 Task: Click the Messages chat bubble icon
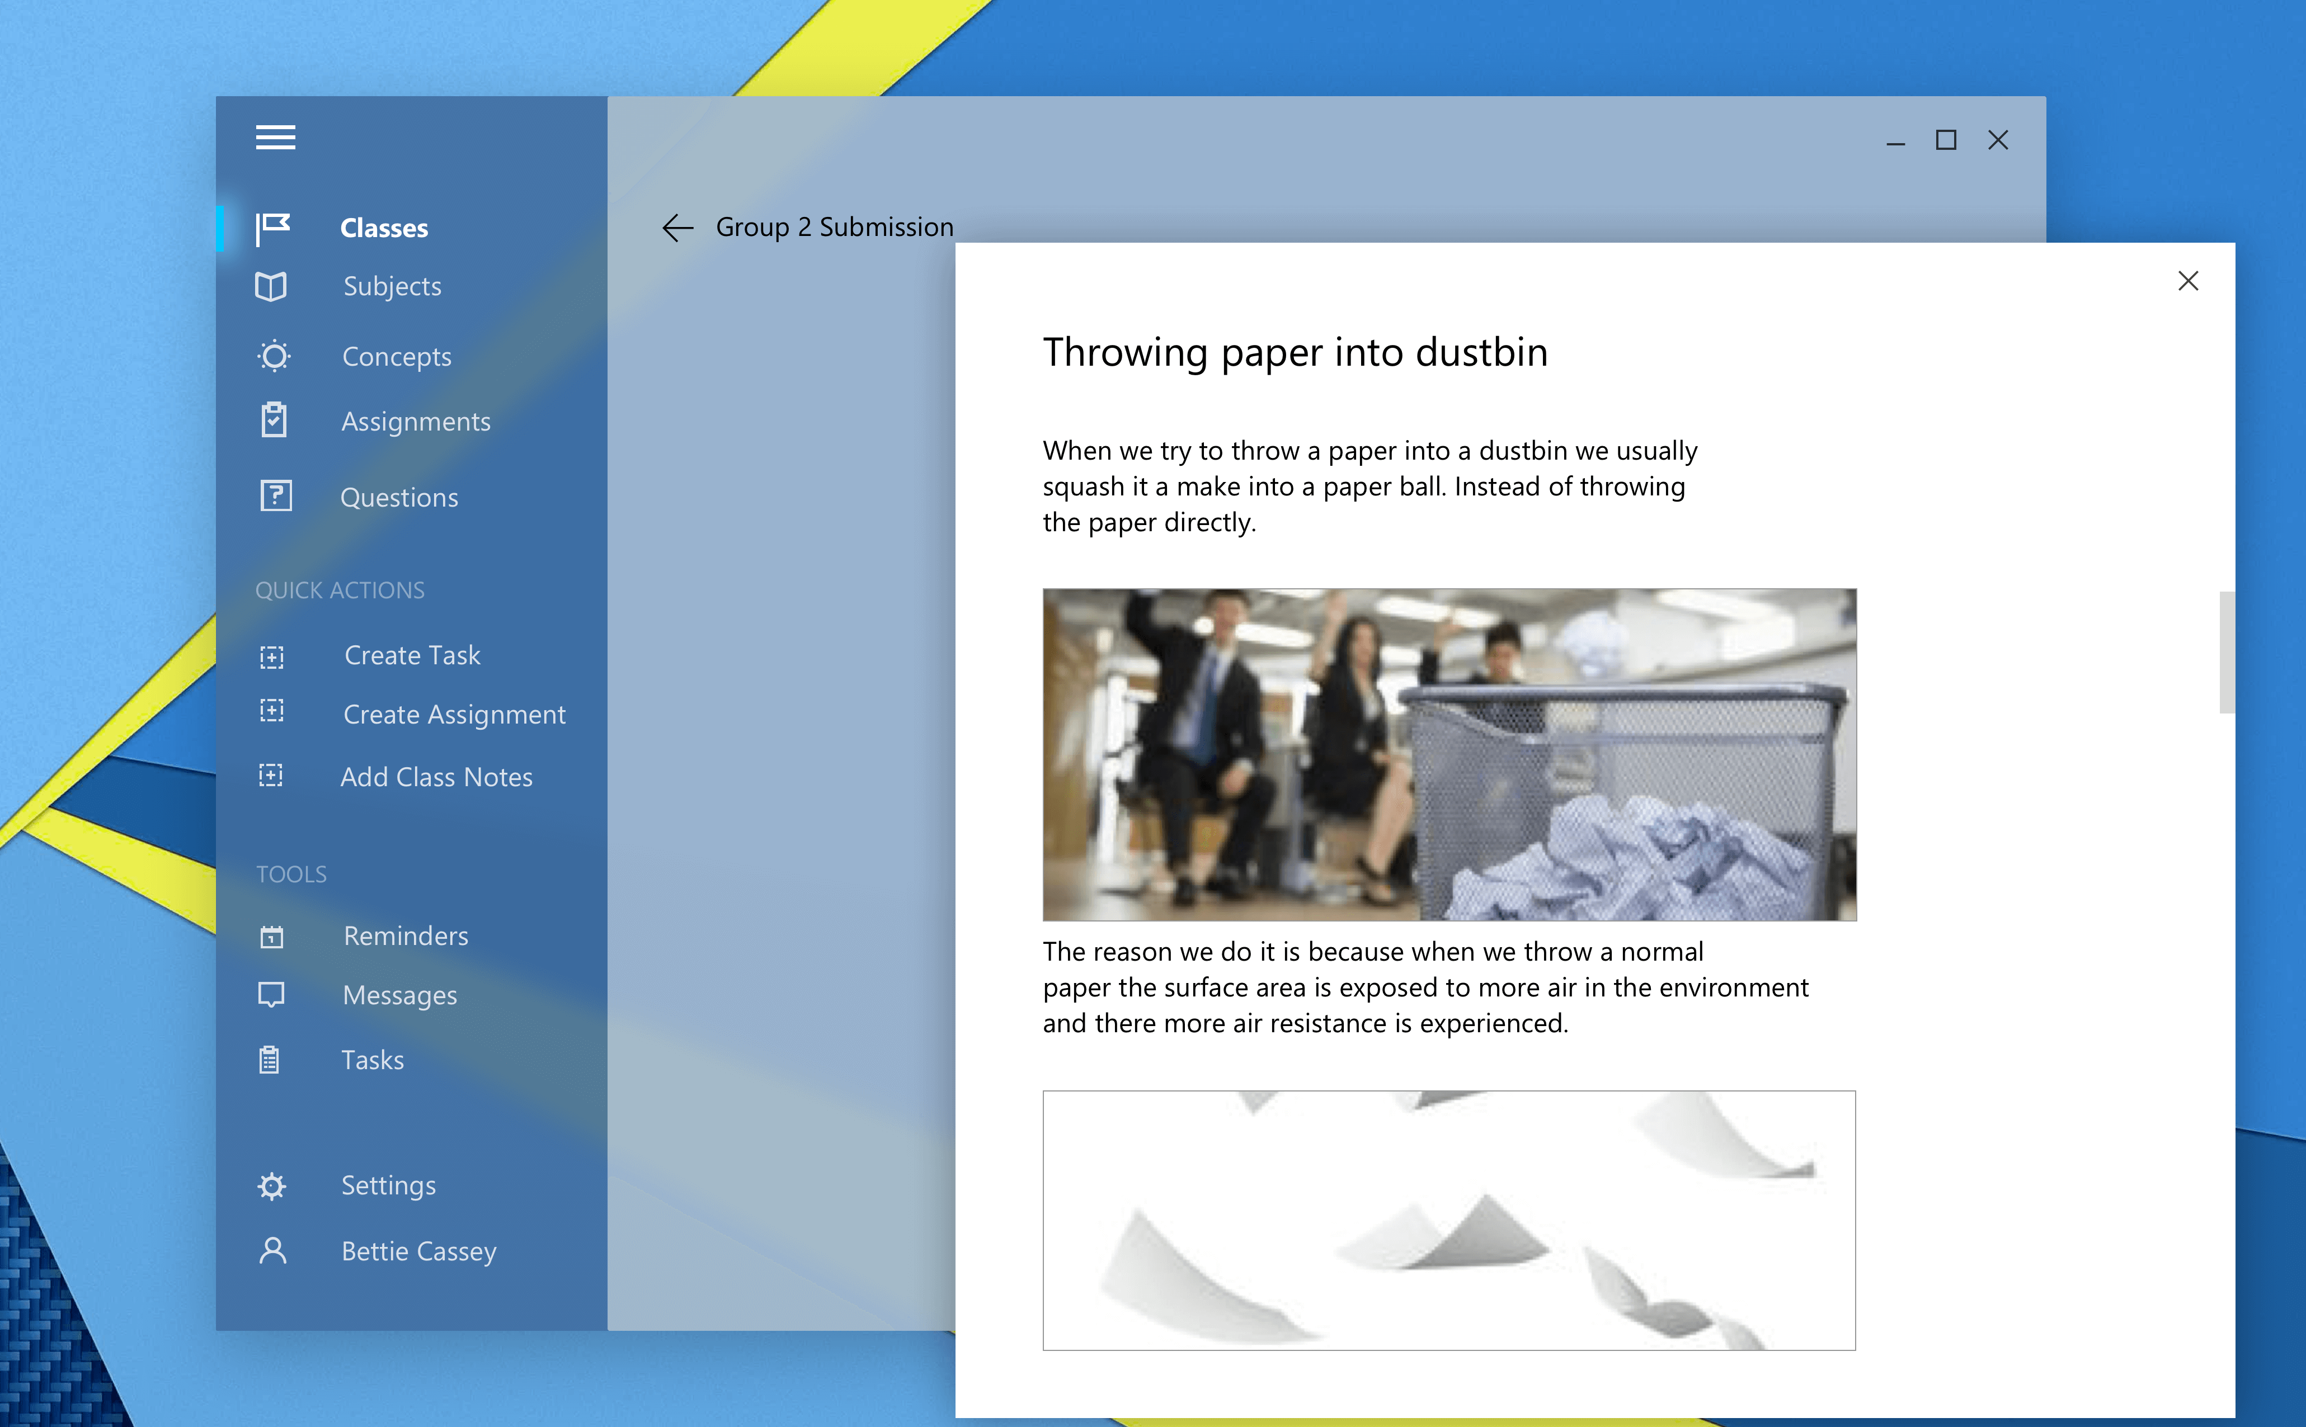(271, 995)
